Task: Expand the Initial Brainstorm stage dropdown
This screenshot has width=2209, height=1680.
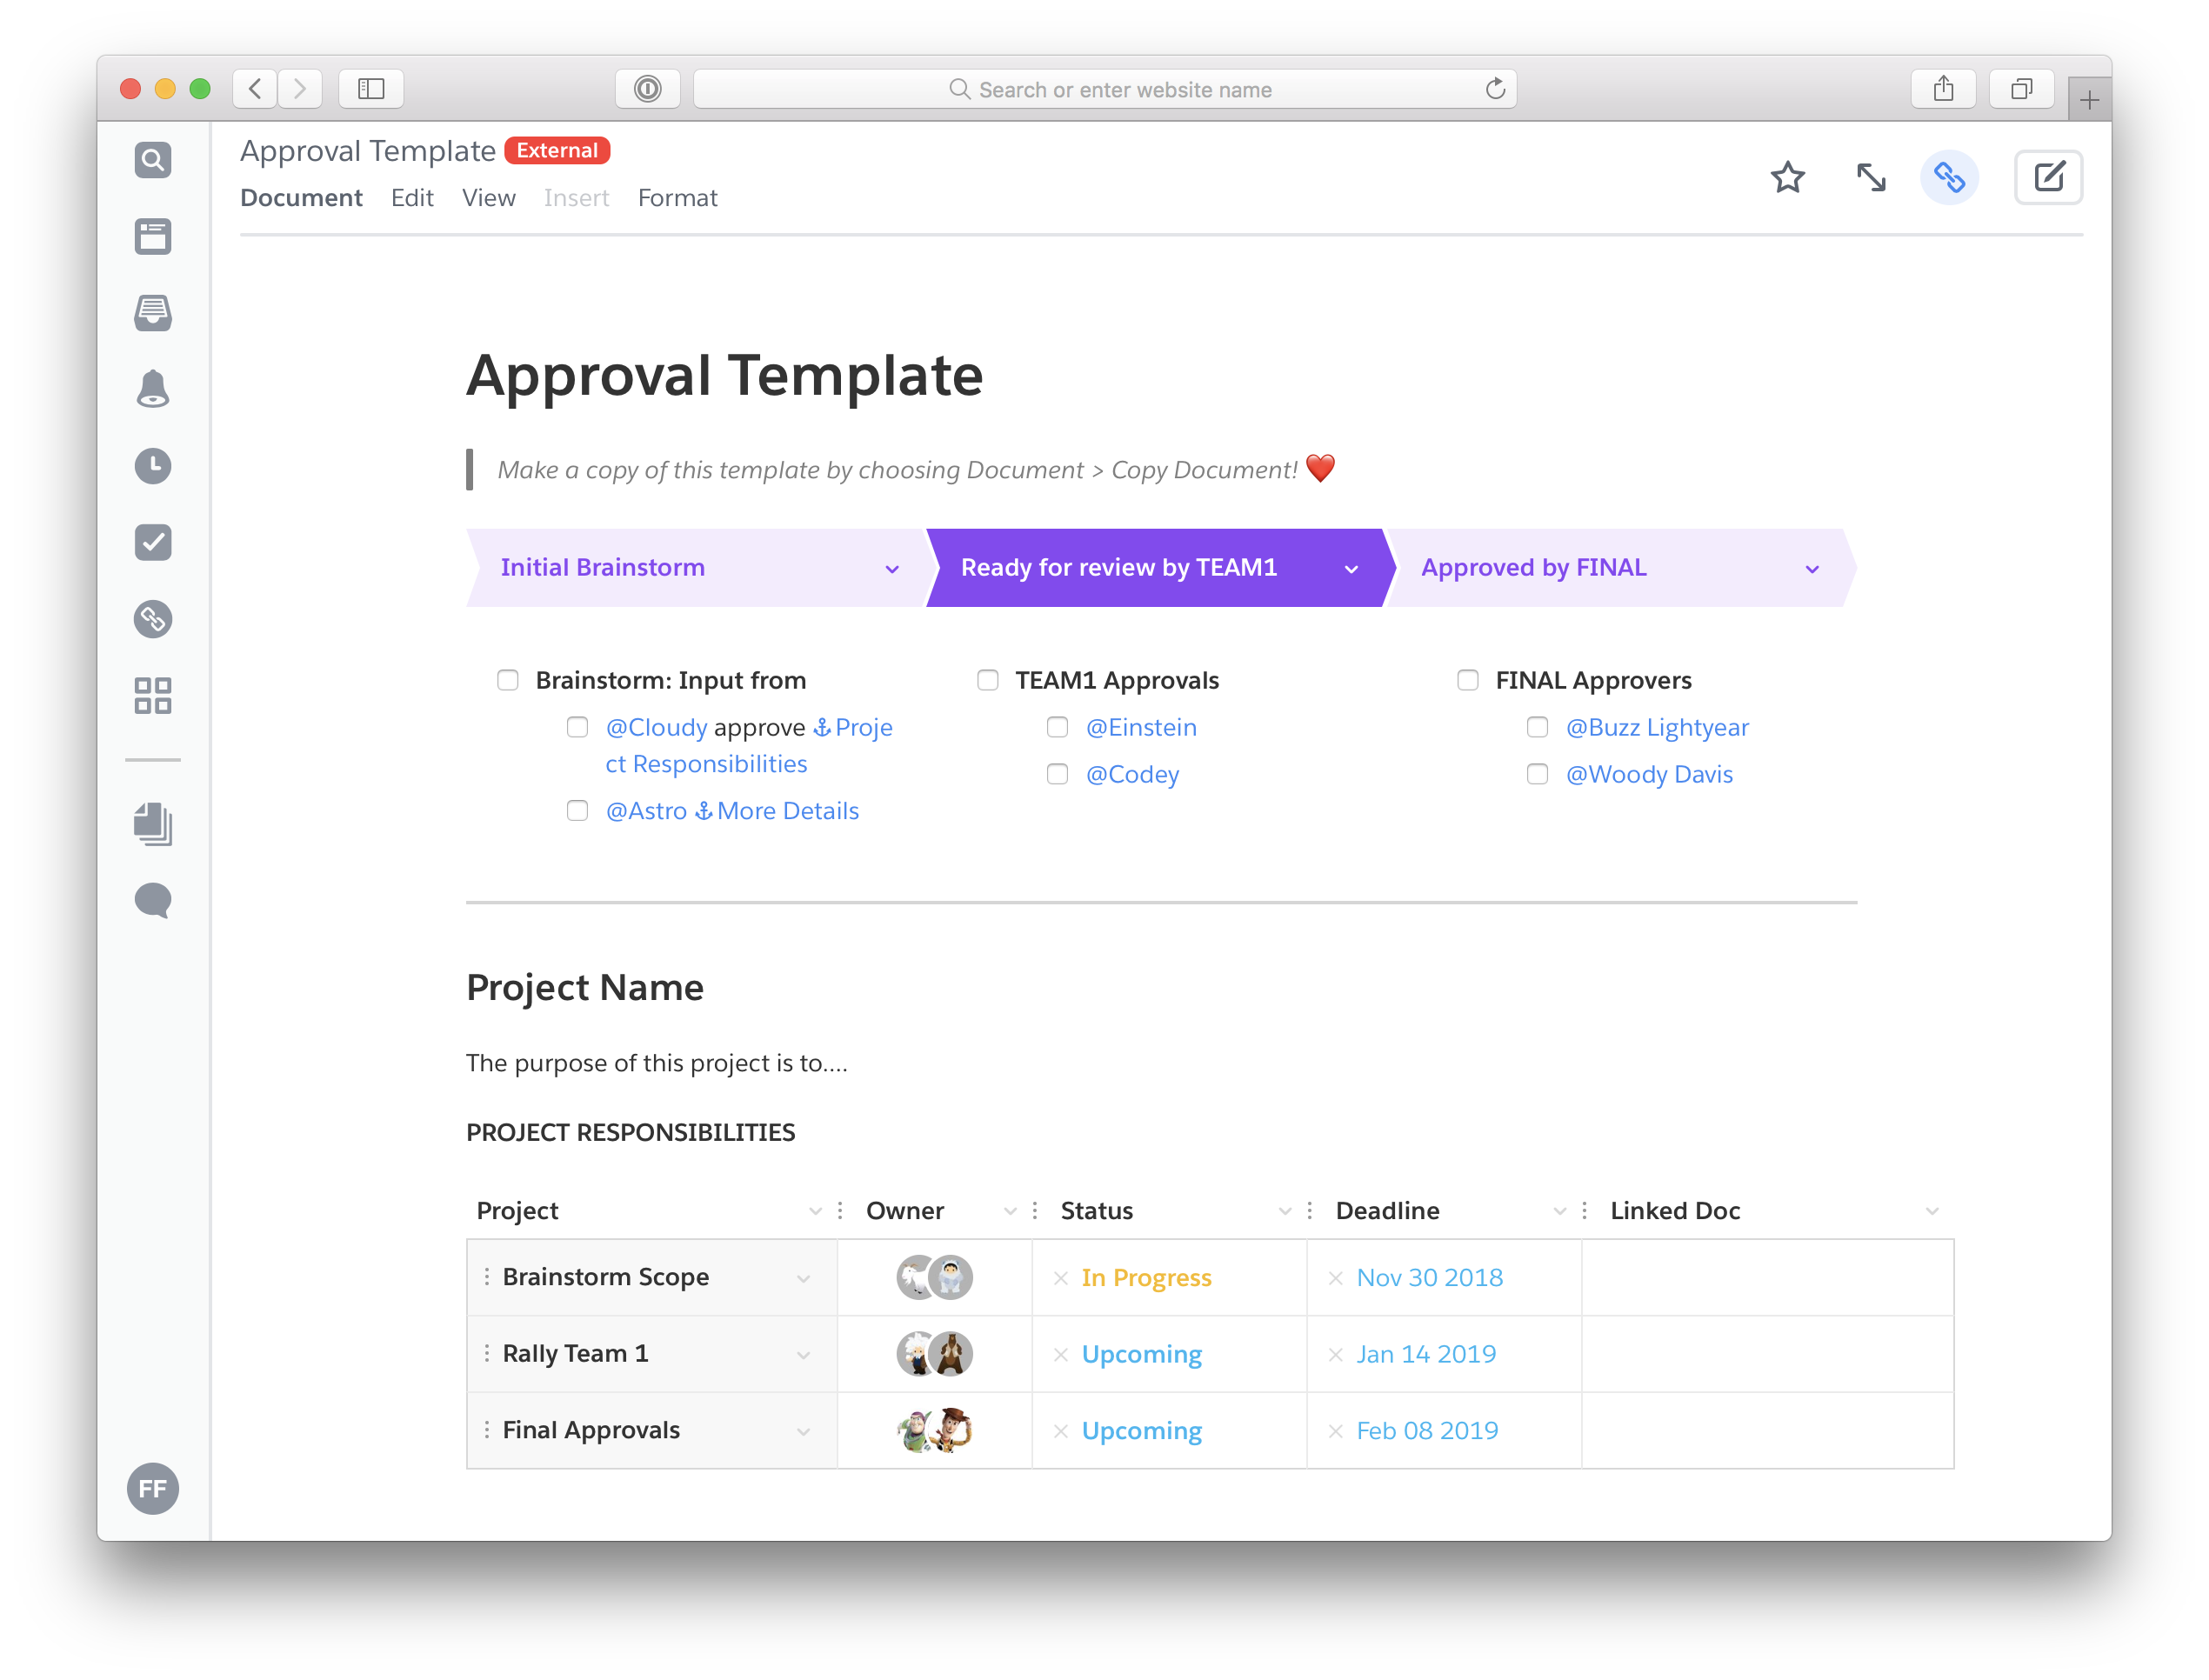Action: point(892,569)
